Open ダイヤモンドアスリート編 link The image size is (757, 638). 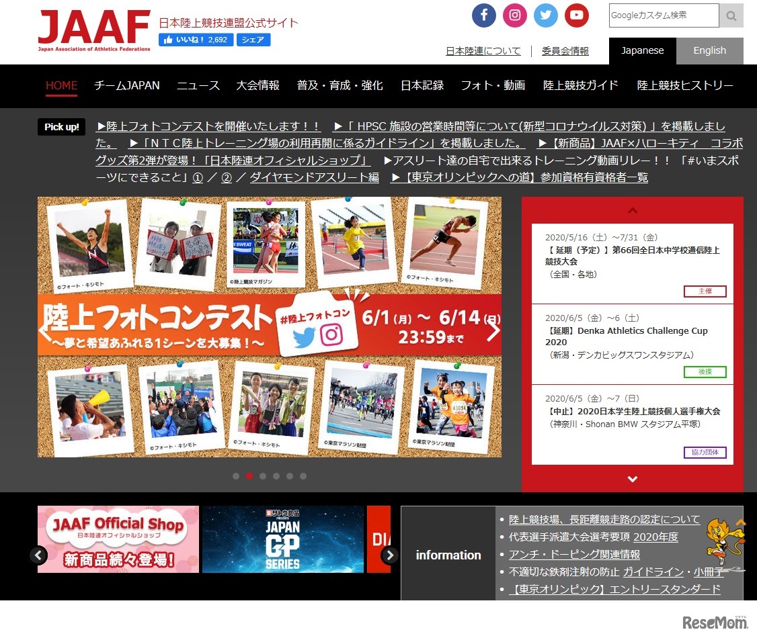314,177
